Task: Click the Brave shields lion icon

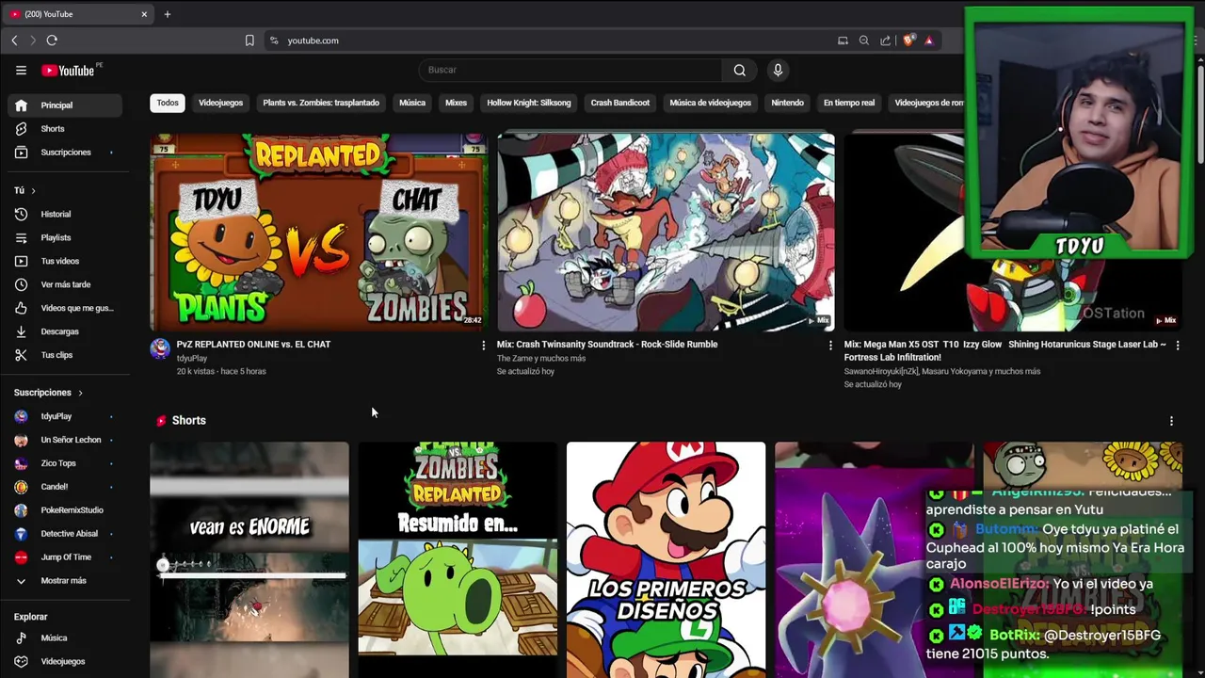Action: coord(908,40)
